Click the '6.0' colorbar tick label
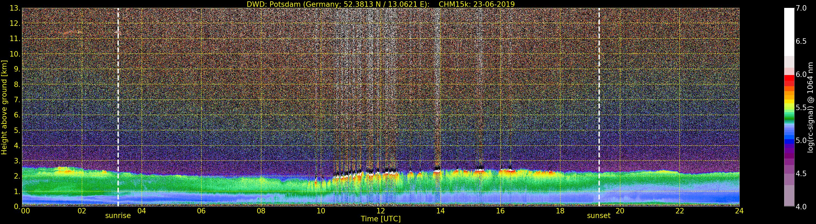 [x=801, y=74]
